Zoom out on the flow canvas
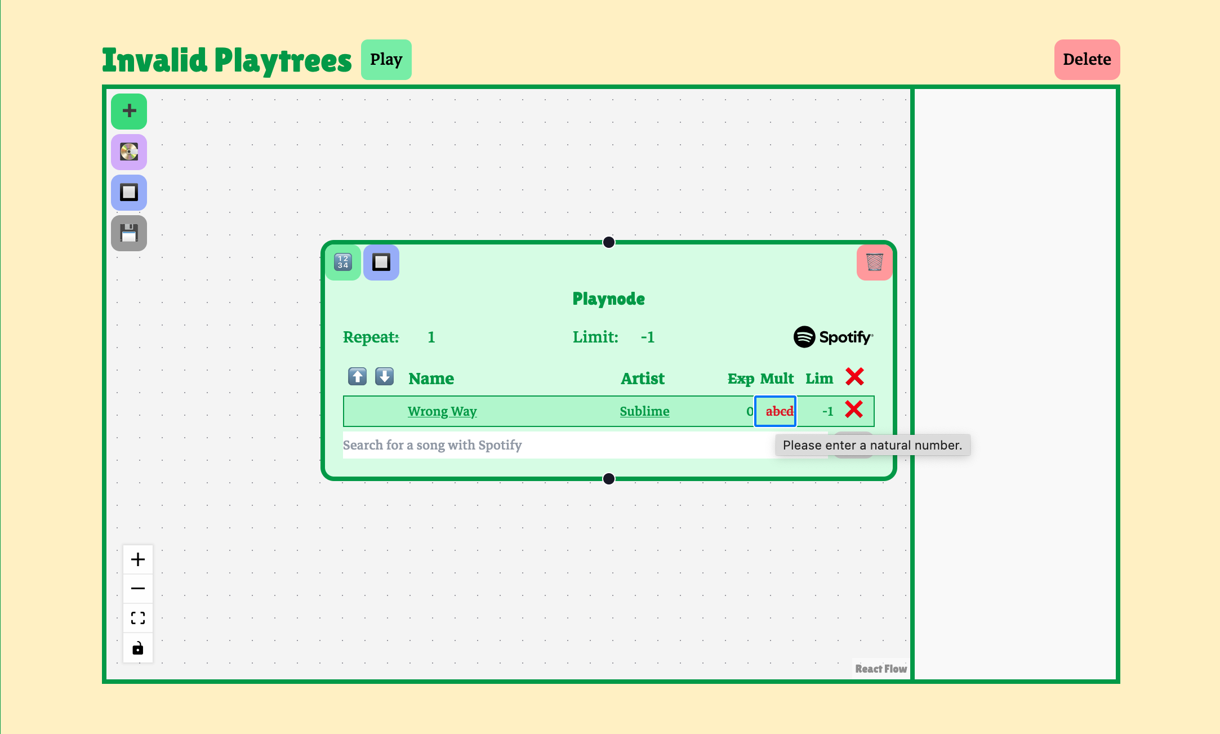 [x=138, y=589]
